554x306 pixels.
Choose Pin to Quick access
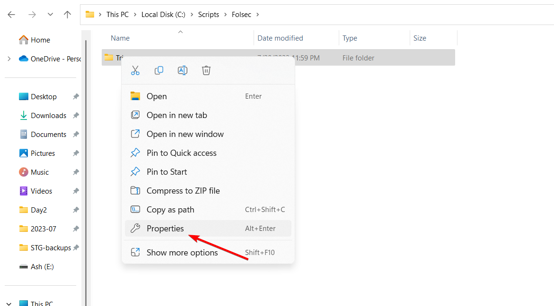coord(208,153)
